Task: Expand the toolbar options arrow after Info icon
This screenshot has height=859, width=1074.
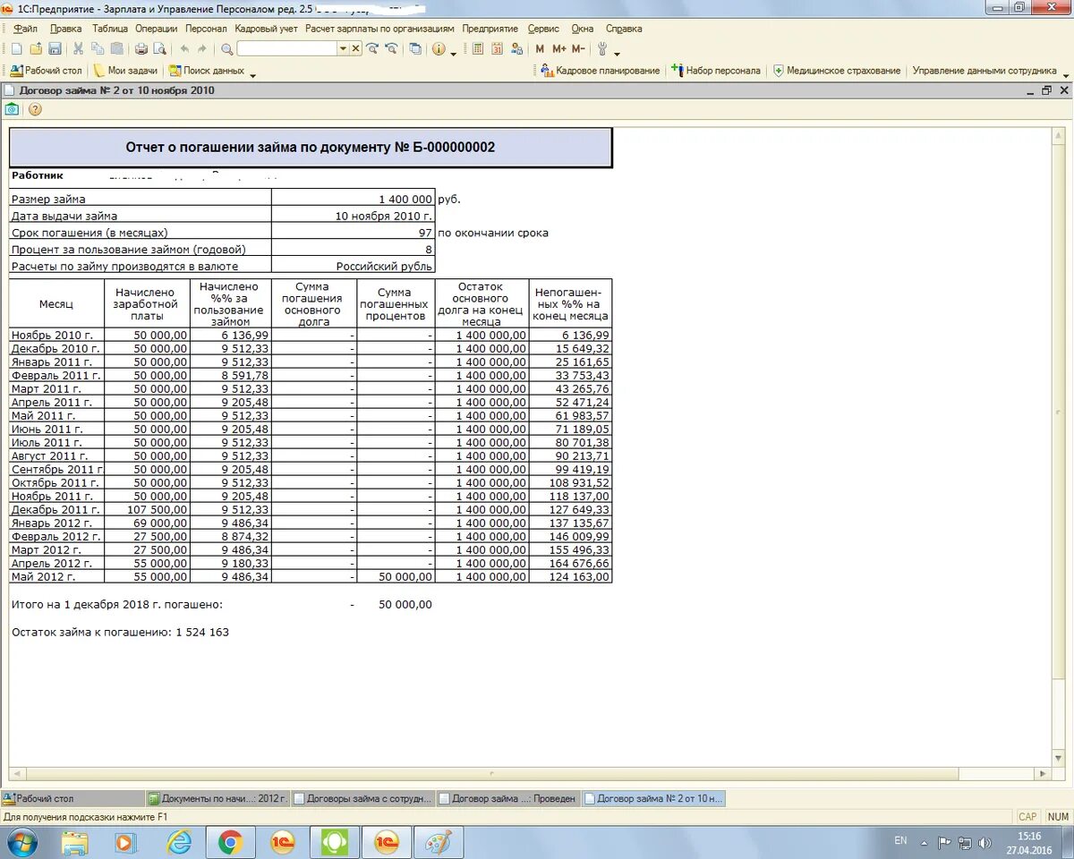Action: click(x=453, y=53)
